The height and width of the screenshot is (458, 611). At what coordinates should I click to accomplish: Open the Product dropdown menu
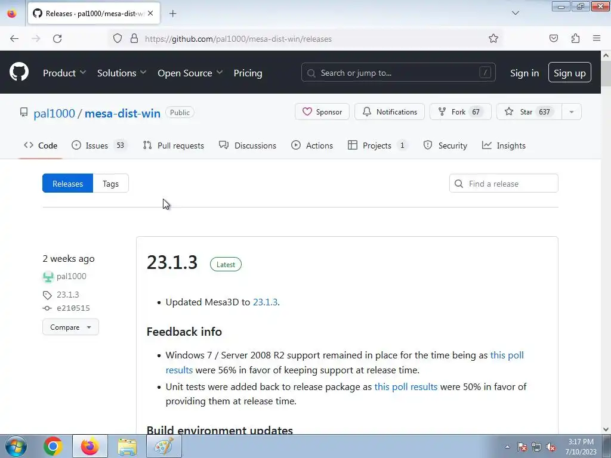(x=64, y=73)
